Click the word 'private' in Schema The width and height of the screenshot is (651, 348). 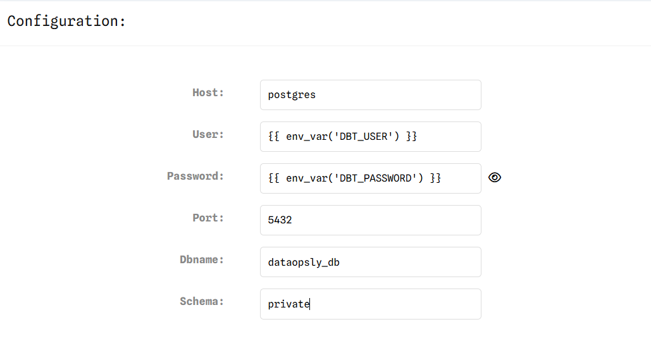click(288, 304)
